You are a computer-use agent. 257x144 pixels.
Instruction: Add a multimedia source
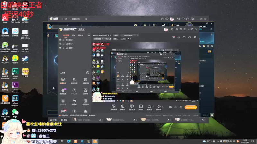point(141,108)
